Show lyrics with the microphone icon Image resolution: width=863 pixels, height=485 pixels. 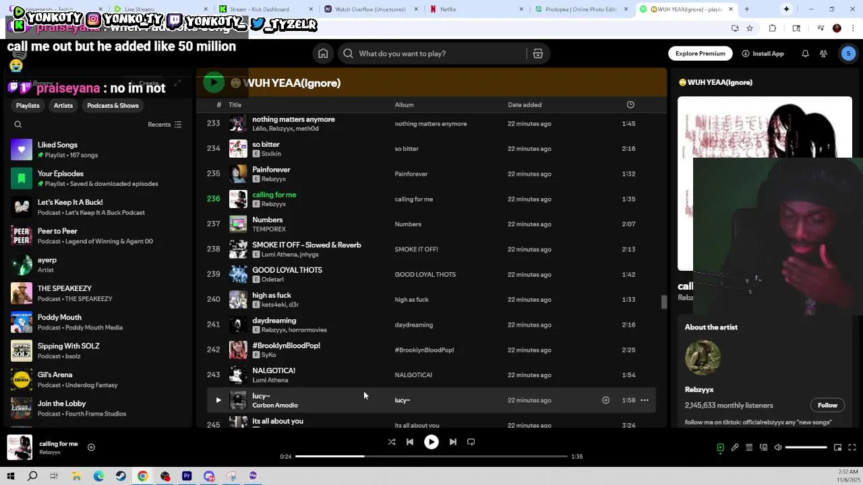click(735, 447)
